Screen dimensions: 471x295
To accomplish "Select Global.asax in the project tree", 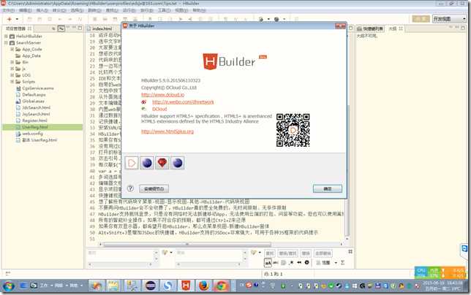I will 30,101.
